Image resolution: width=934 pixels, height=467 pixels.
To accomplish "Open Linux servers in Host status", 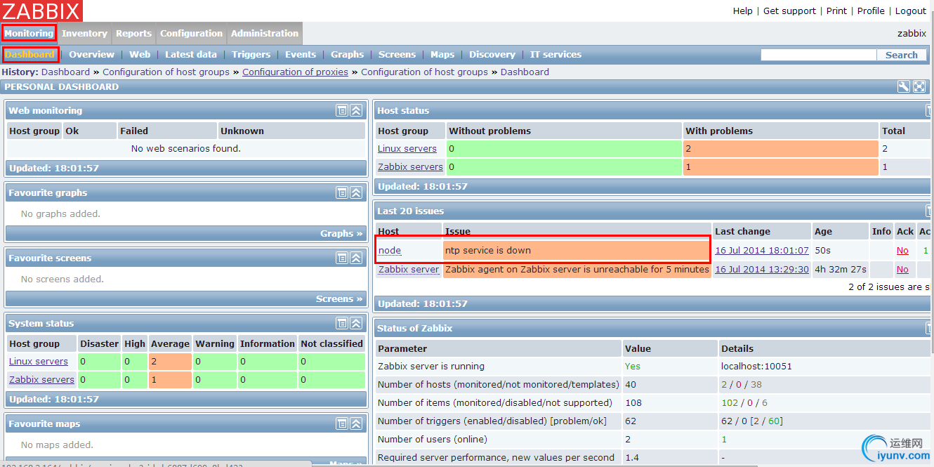I will (407, 148).
